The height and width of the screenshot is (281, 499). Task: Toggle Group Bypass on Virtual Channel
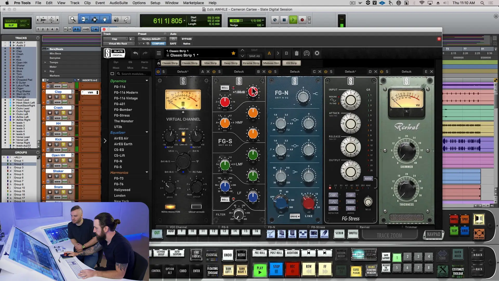point(196,207)
